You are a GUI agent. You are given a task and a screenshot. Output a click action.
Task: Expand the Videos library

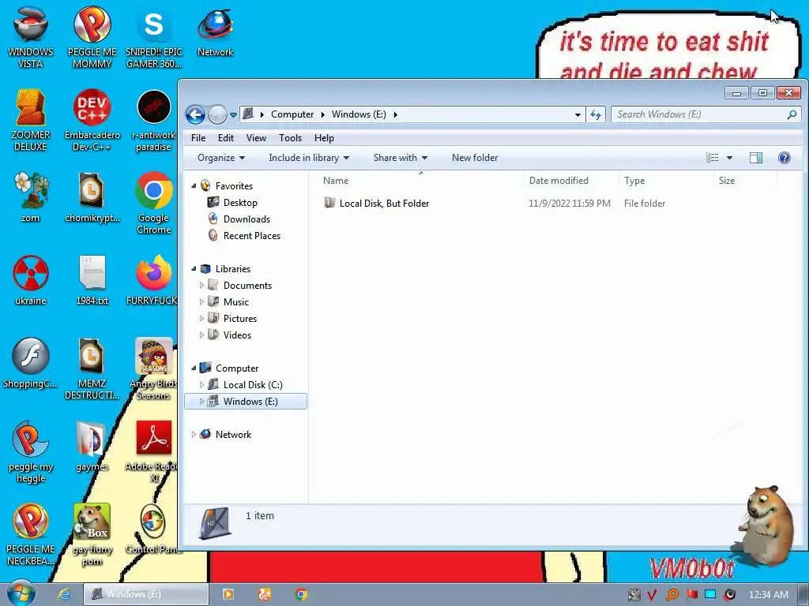point(201,335)
